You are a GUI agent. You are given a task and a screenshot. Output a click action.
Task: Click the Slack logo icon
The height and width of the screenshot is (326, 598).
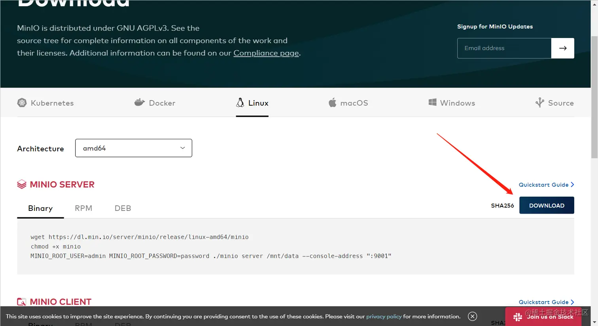coord(518,317)
